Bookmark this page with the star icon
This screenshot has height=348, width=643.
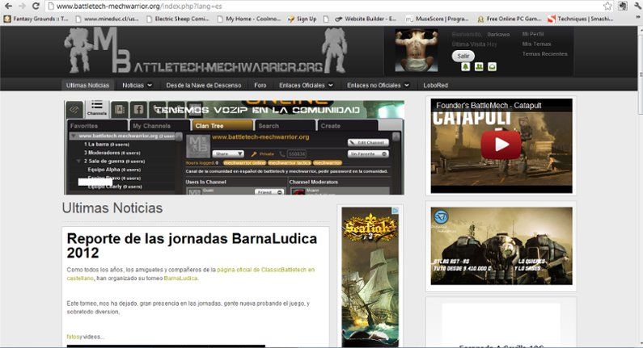click(607, 6)
